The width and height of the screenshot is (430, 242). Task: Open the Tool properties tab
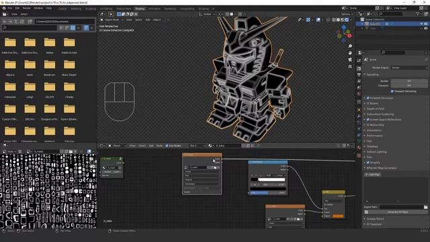pyautogui.click(x=359, y=61)
